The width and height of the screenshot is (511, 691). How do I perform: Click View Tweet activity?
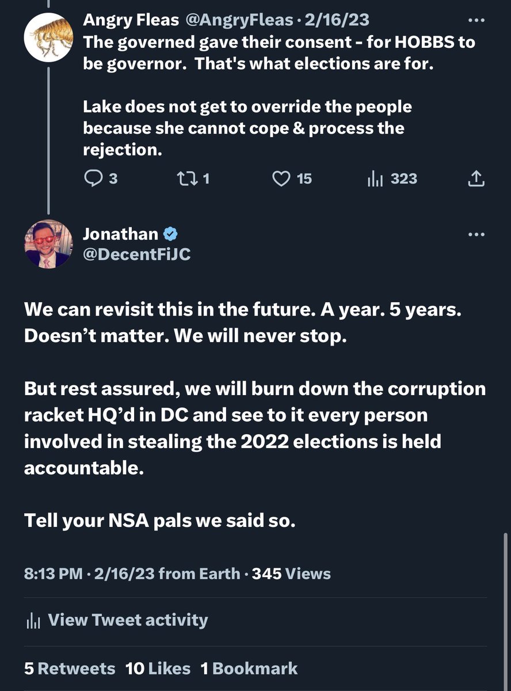point(127,620)
